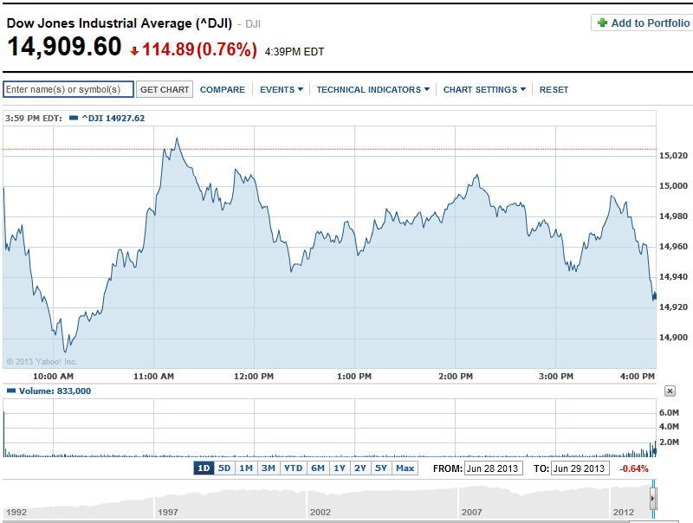Click the Volume: 833,000 label
693x523 pixels.
55,391
